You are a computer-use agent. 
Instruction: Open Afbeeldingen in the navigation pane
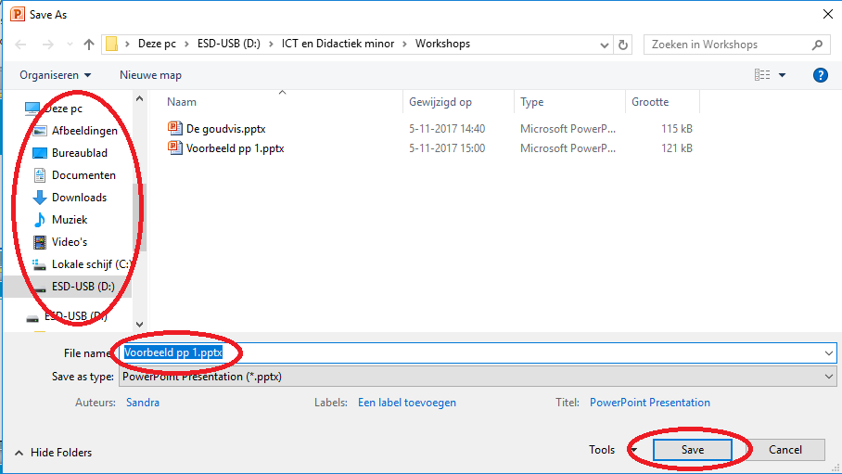[83, 131]
